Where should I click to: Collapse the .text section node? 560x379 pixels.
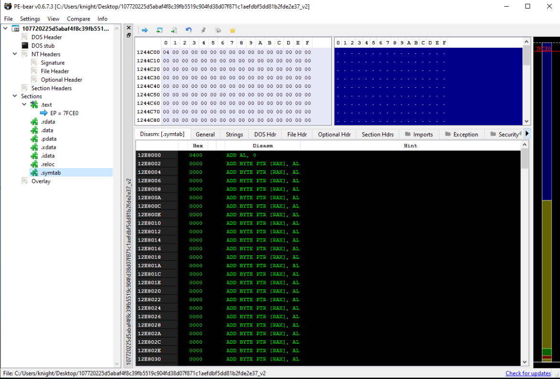pyautogui.click(x=24, y=105)
